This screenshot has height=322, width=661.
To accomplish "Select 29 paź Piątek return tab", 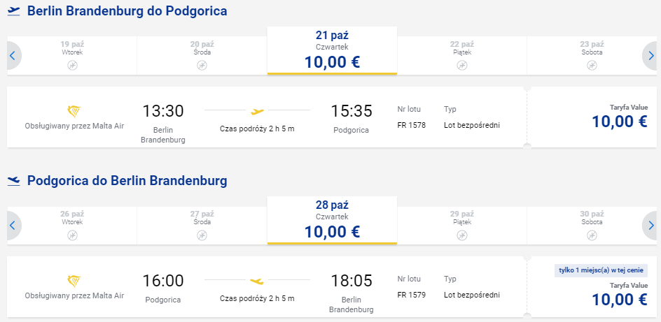I will tap(462, 226).
